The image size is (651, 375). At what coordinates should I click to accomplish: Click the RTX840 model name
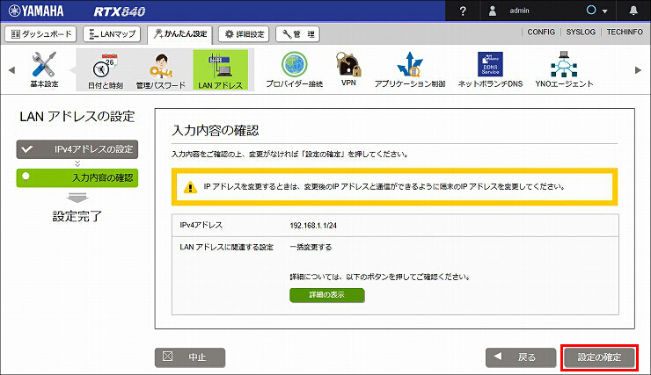120,11
